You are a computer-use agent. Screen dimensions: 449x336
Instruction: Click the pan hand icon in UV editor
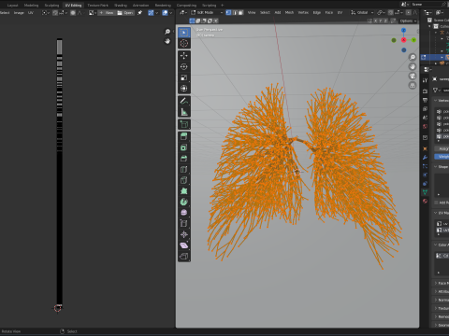167,41
